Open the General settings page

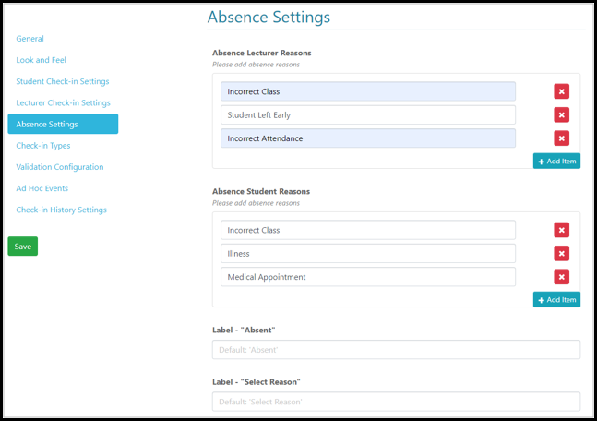(x=30, y=39)
